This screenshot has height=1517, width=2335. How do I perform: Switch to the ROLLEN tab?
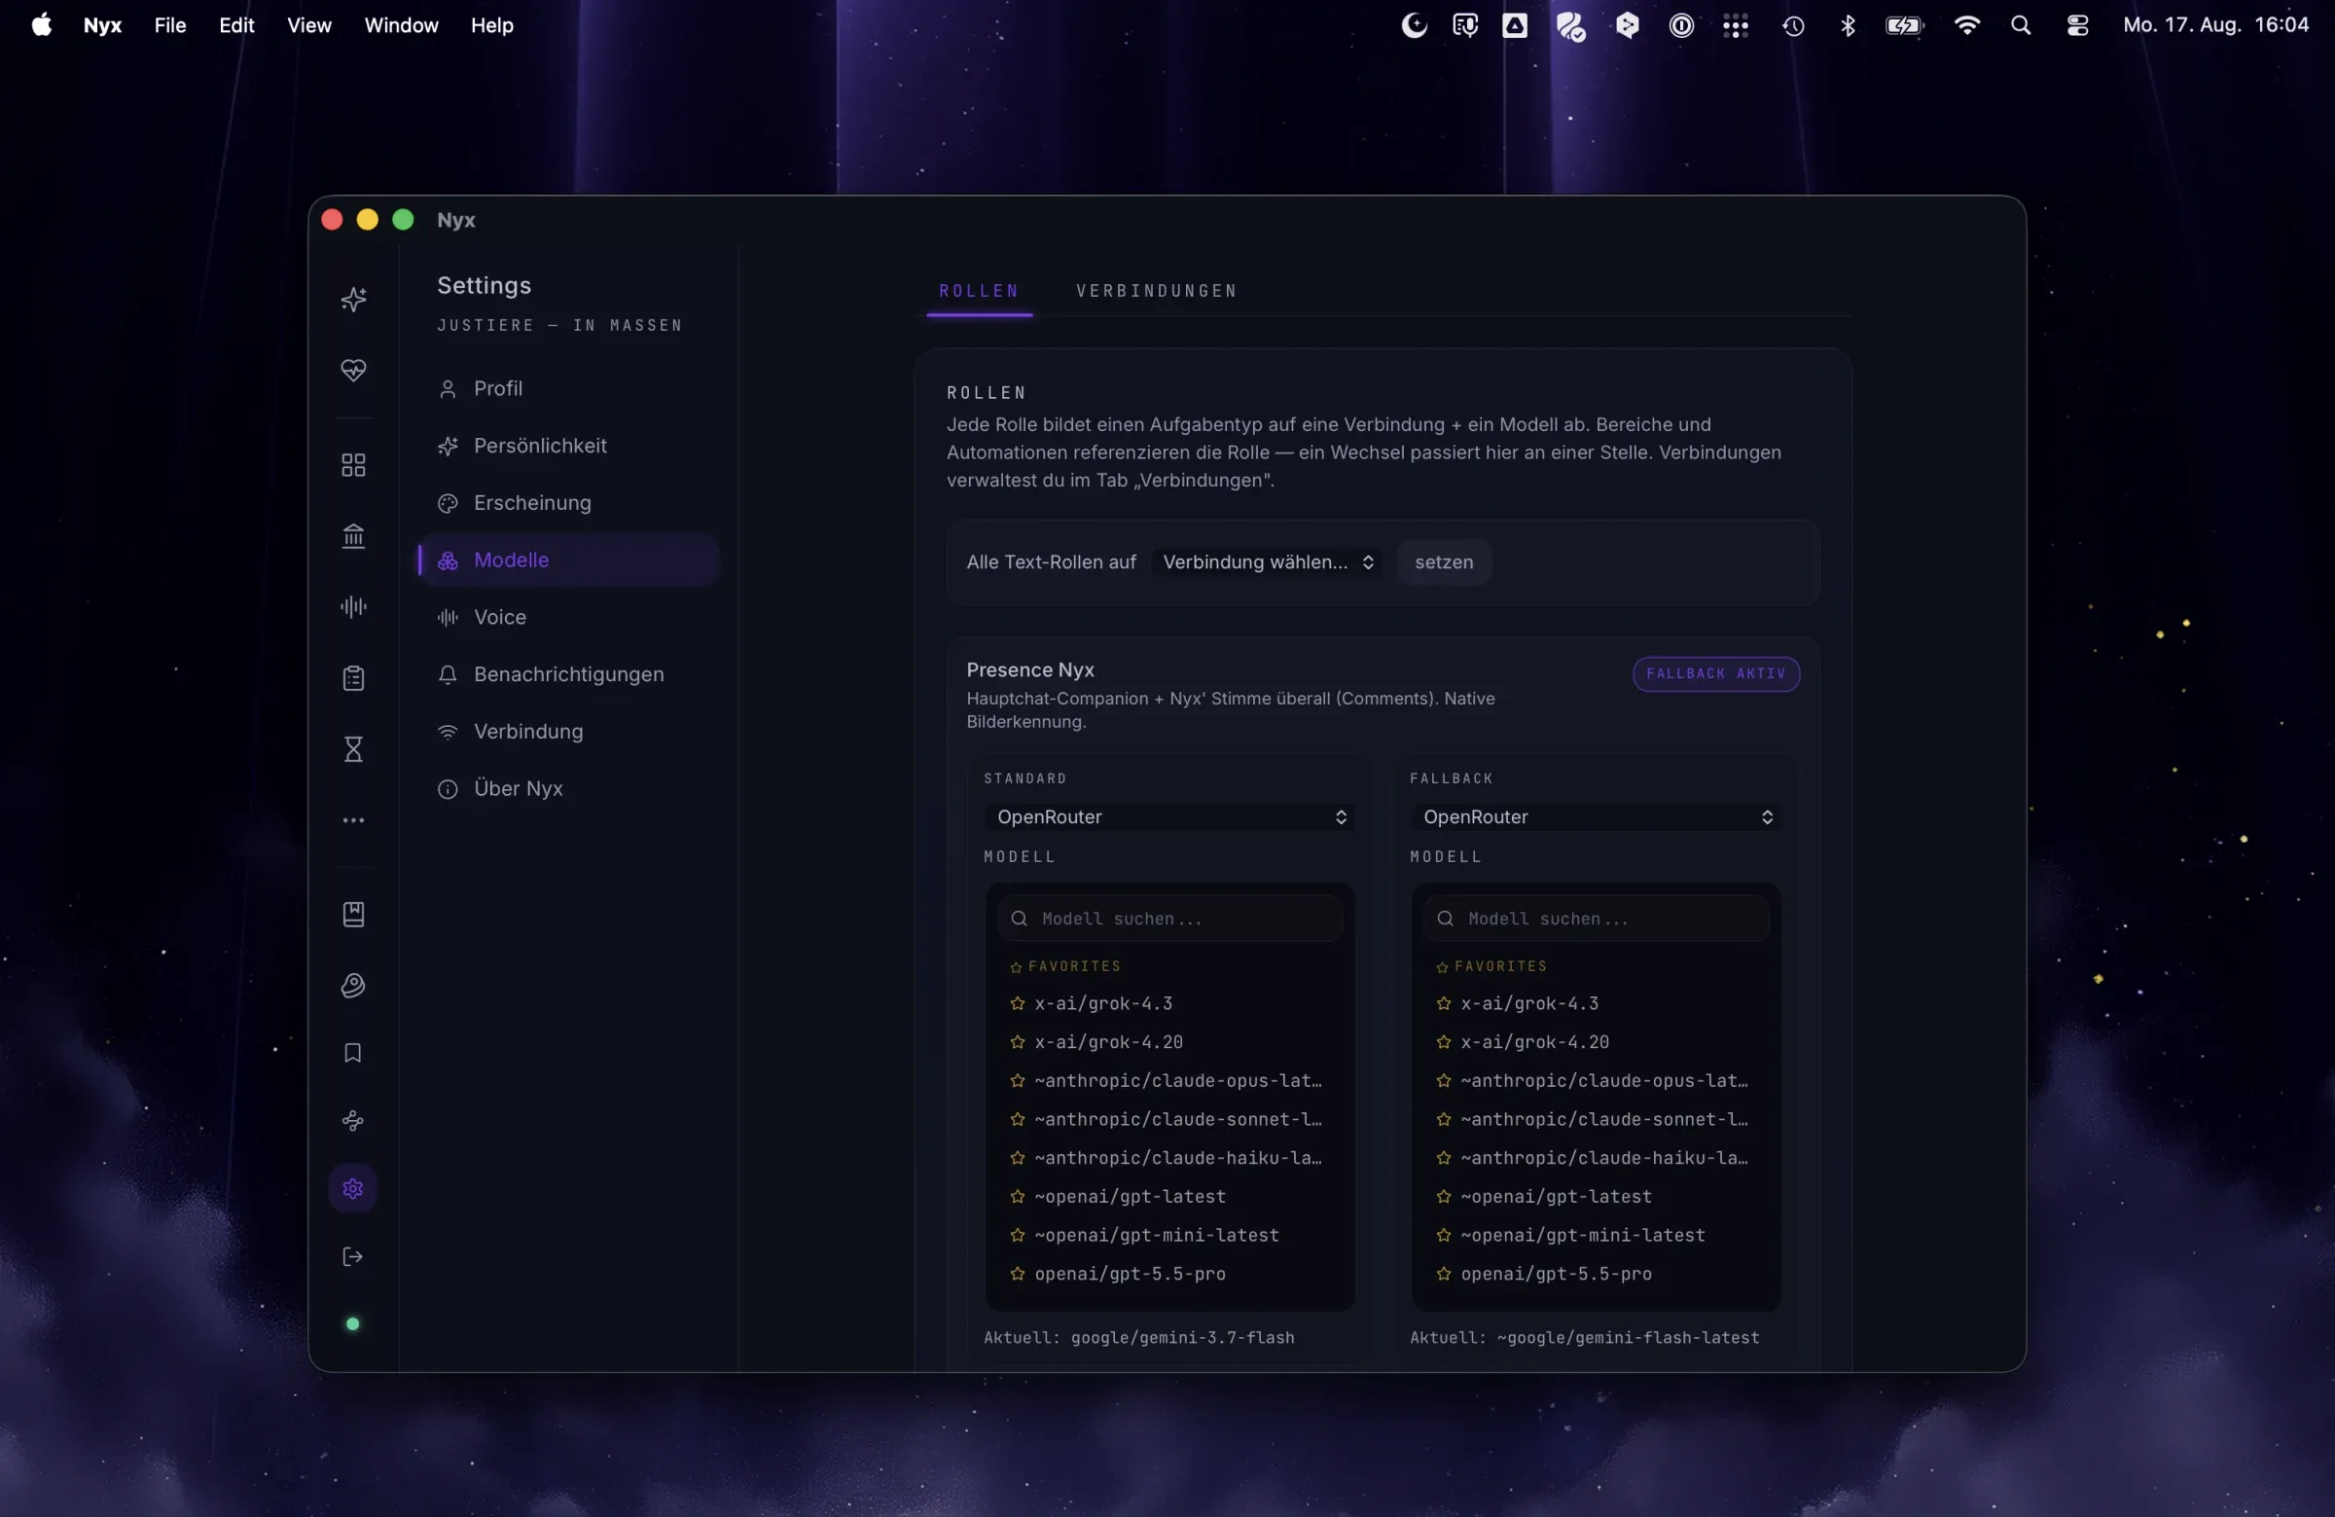point(979,290)
